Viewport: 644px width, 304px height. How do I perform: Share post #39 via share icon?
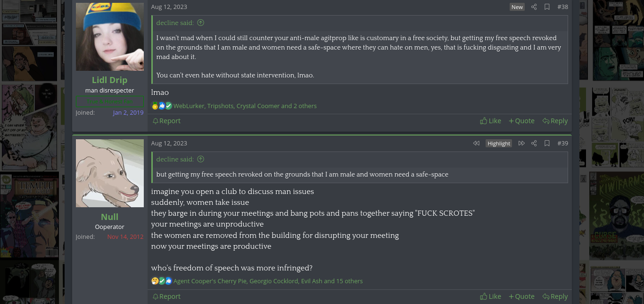[534, 144]
